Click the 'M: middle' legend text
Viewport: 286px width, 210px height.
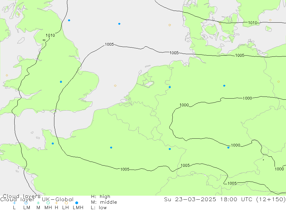[x=104, y=202]
